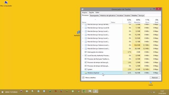This screenshot has width=169, height=95.
Task: Sort by the 69% Memória column header
Action: pyautogui.click(x=136, y=21)
